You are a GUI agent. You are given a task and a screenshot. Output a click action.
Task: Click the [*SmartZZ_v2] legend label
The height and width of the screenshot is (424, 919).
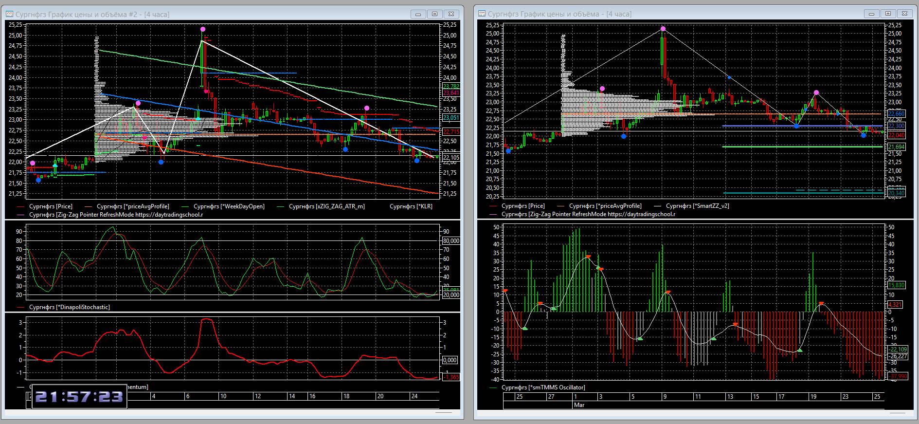[x=697, y=206]
